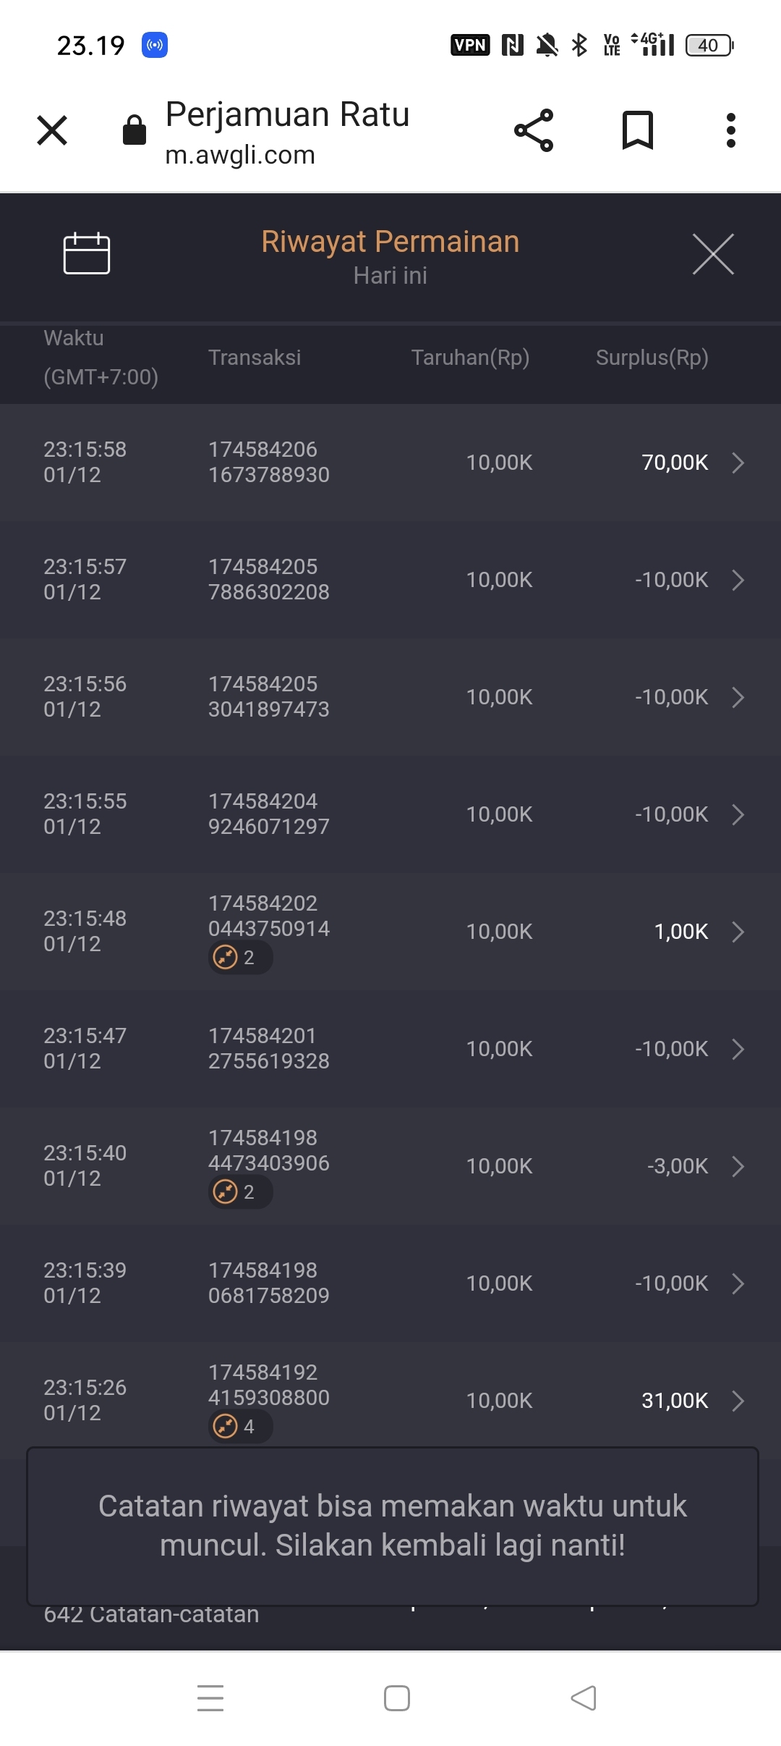781x1746 pixels.
Task: Tap the Android back navigation button
Action: coord(584,1697)
